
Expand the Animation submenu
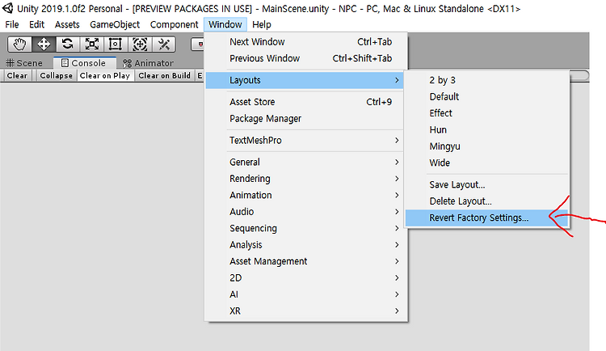click(305, 195)
